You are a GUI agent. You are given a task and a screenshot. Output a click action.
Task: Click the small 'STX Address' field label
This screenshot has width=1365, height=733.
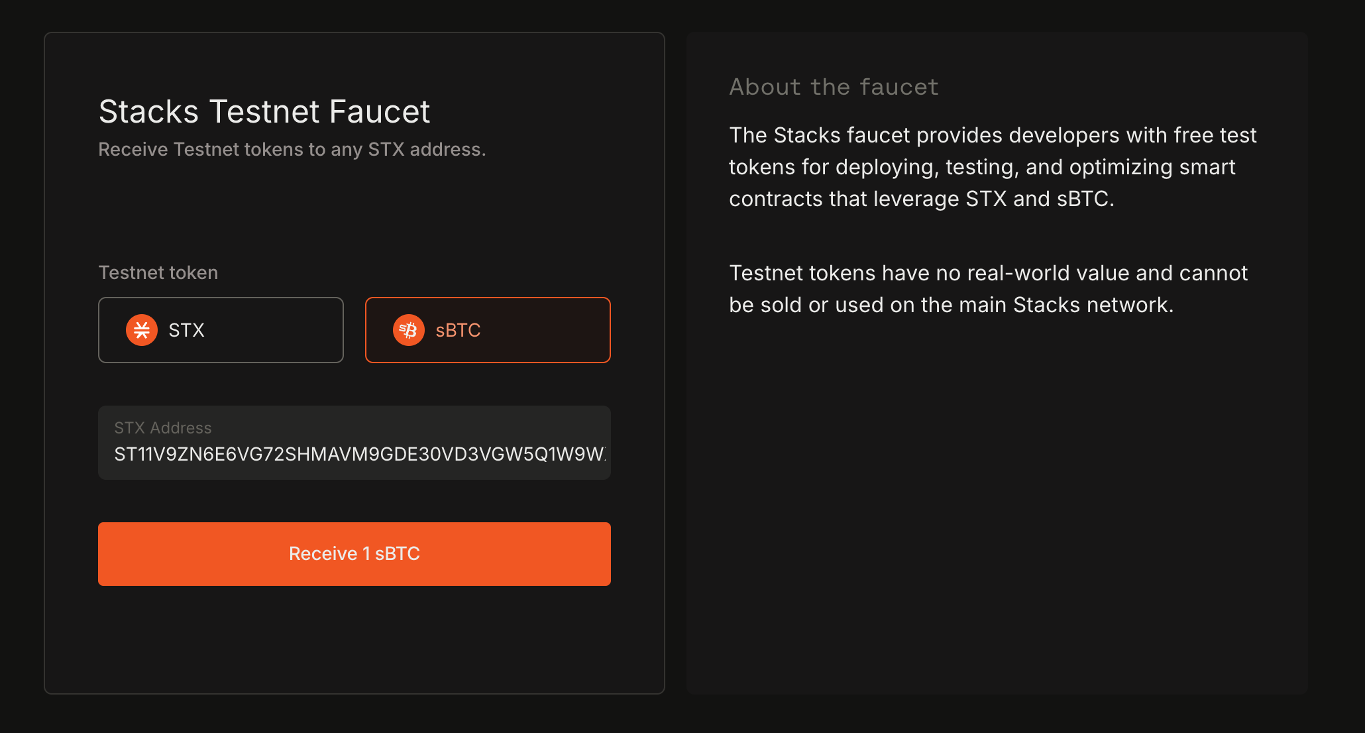pos(163,428)
